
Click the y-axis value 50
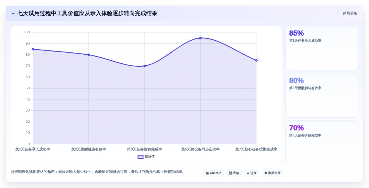[28, 88]
